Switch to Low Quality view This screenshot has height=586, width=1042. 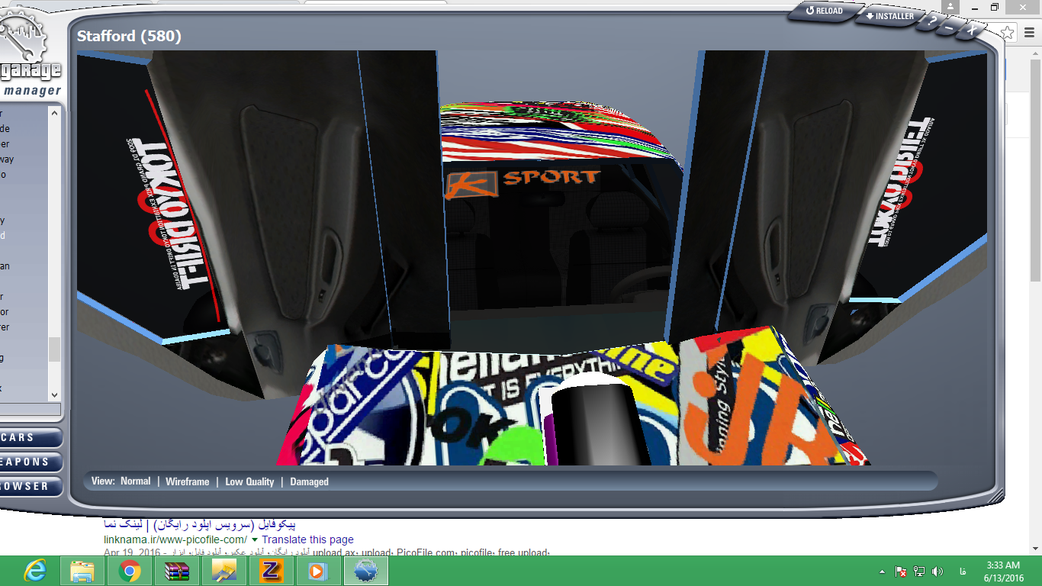[249, 481]
